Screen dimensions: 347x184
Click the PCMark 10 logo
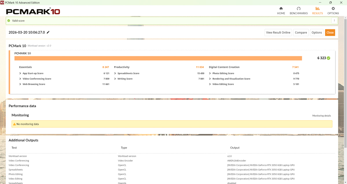(33, 12)
